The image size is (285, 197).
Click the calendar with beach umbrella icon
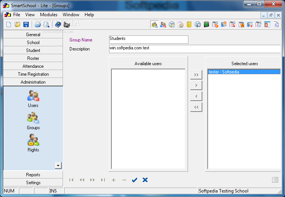tap(241, 24)
